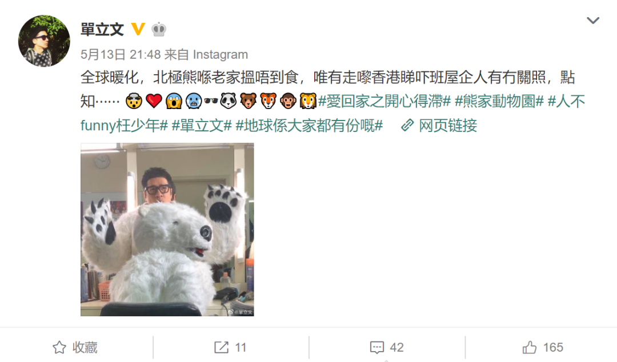Click the repost share icon

[221, 348]
